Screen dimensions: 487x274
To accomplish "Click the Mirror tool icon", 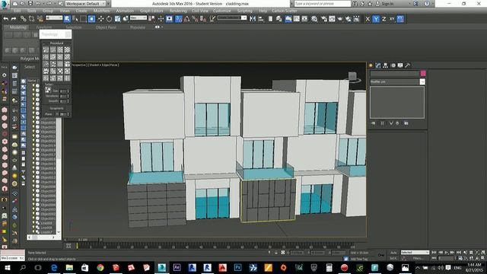I will click(253, 19).
